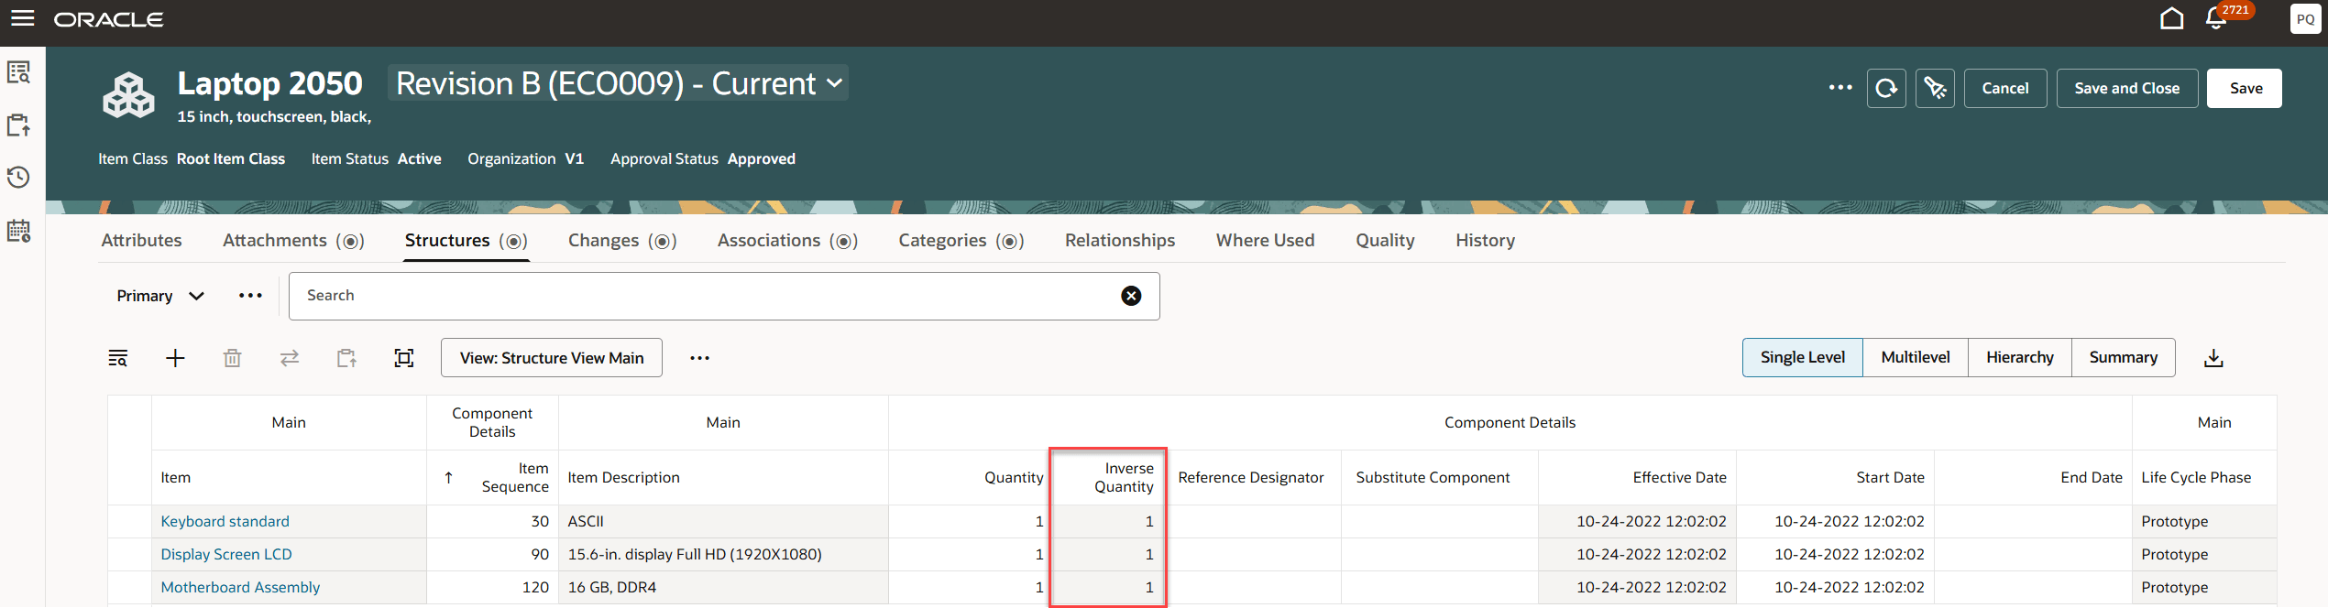This screenshot has width=2328, height=608.
Task: Open the History tab
Action: coord(1485,240)
